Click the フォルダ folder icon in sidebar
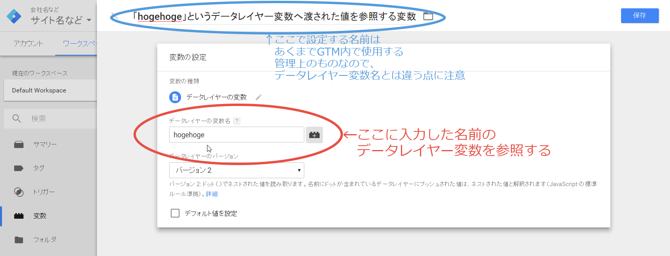Image resolution: width=670 pixels, height=256 pixels. 19,240
